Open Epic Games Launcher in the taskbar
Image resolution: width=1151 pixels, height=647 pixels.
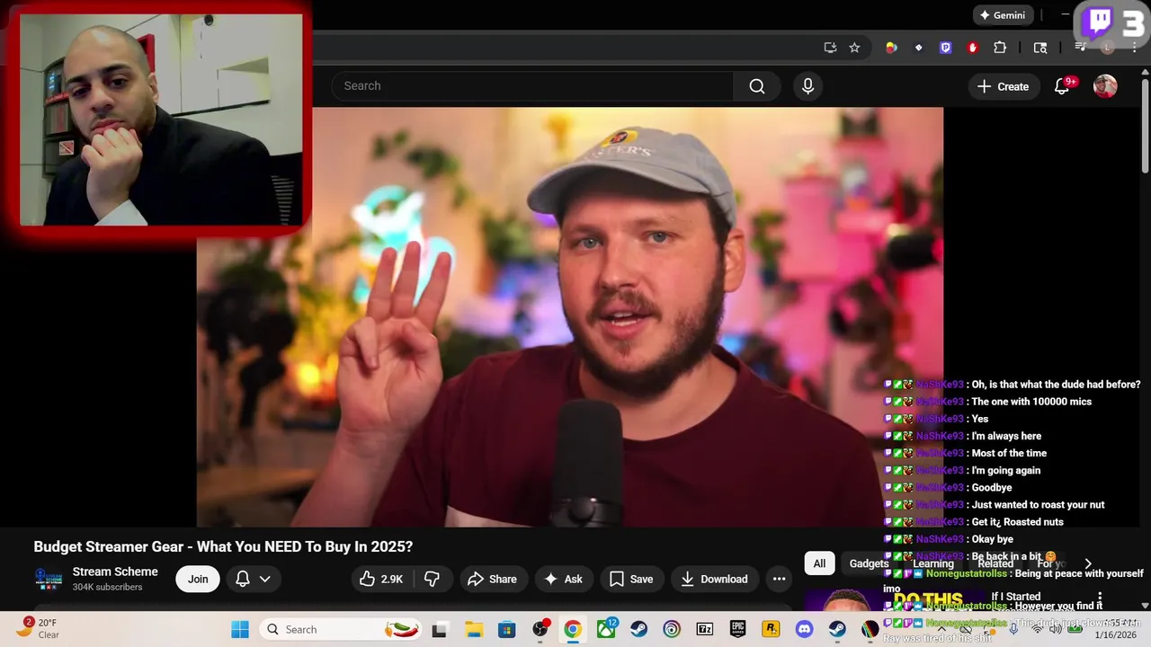[x=737, y=629]
